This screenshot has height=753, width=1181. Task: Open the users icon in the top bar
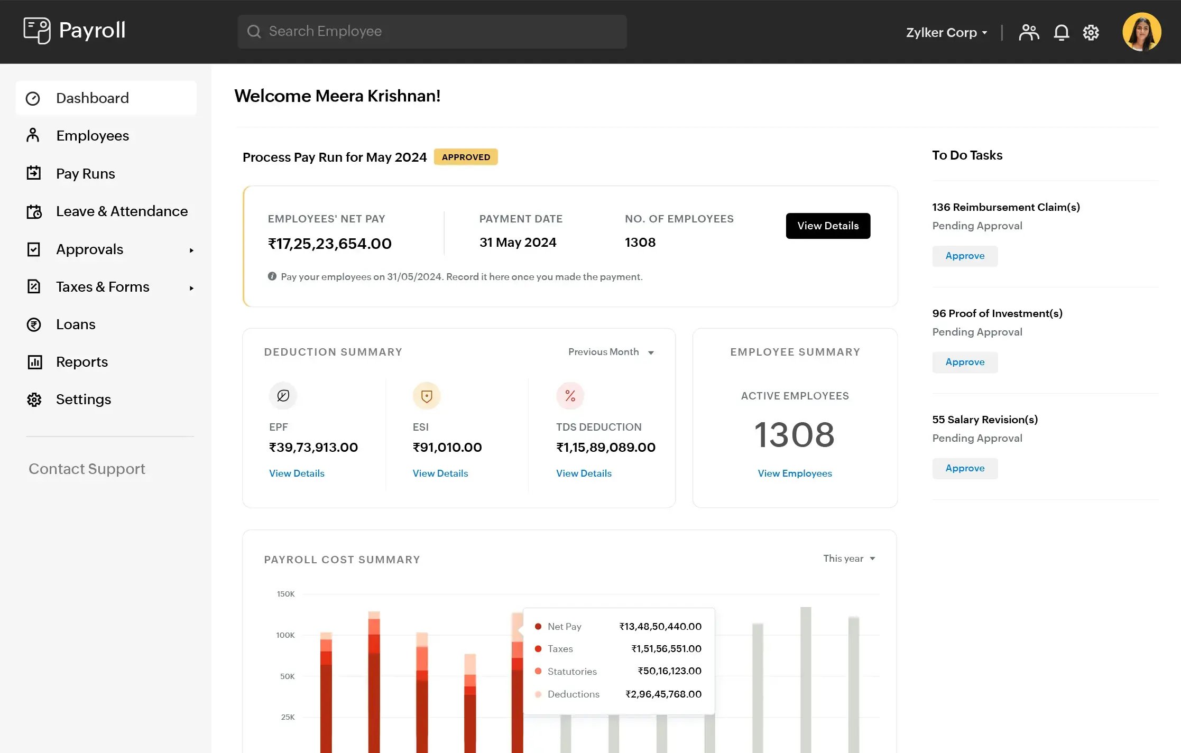point(1028,32)
